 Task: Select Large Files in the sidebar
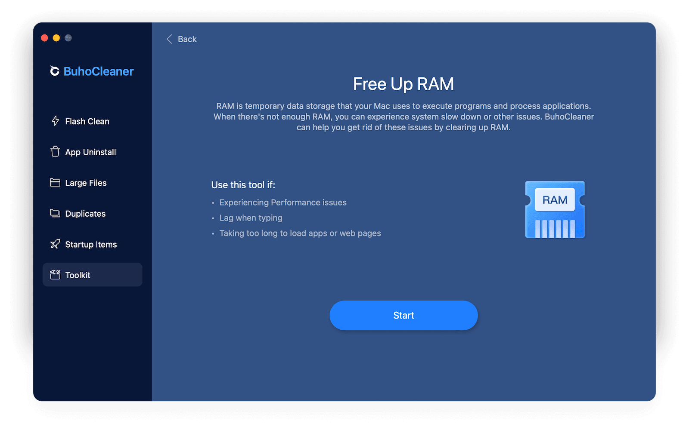pos(85,182)
